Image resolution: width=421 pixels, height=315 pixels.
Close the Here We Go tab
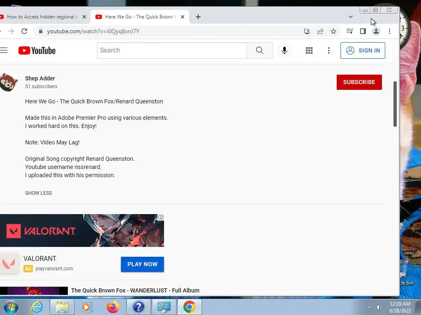click(183, 16)
